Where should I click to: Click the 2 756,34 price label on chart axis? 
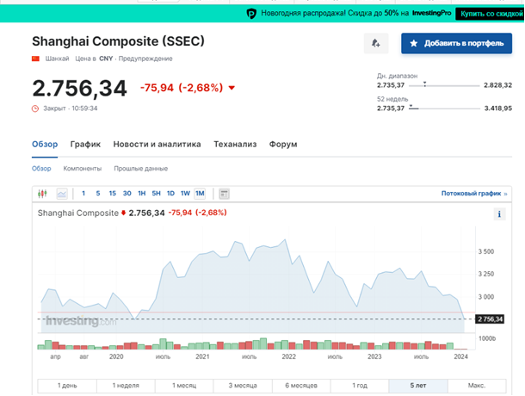pos(490,319)
